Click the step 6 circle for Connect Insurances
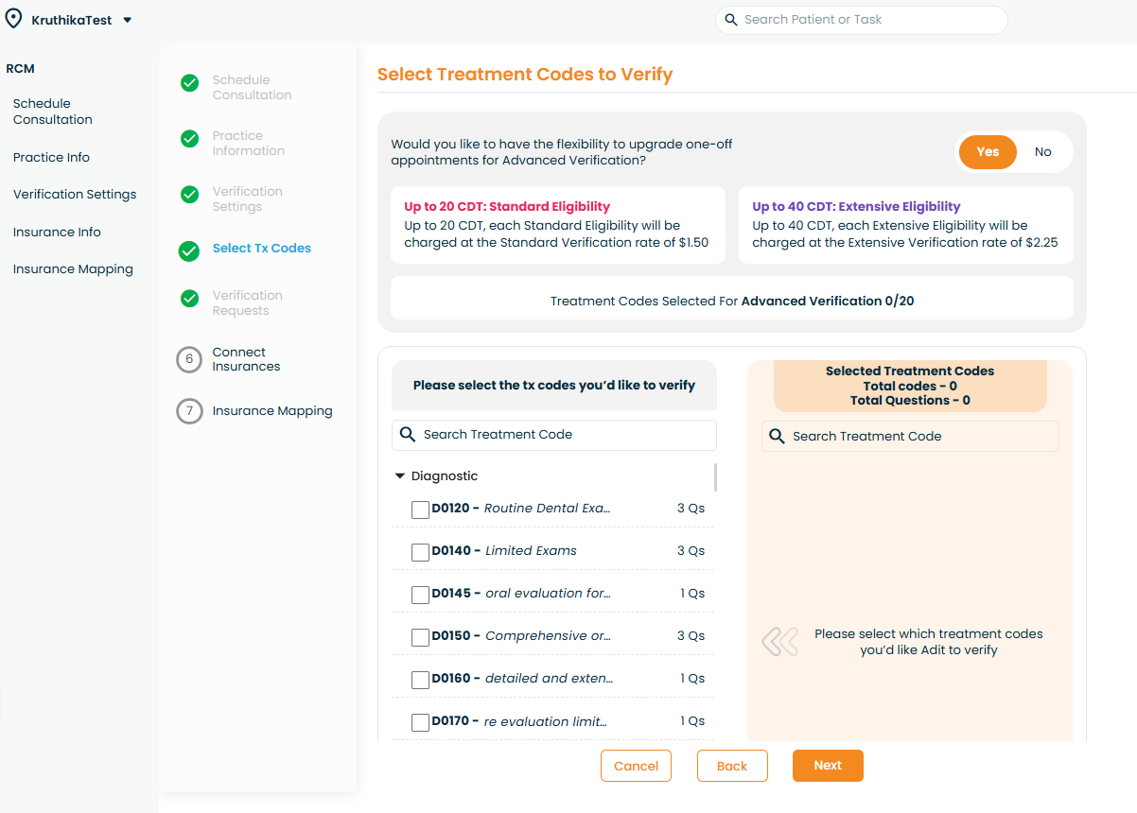 click(189, 359)
